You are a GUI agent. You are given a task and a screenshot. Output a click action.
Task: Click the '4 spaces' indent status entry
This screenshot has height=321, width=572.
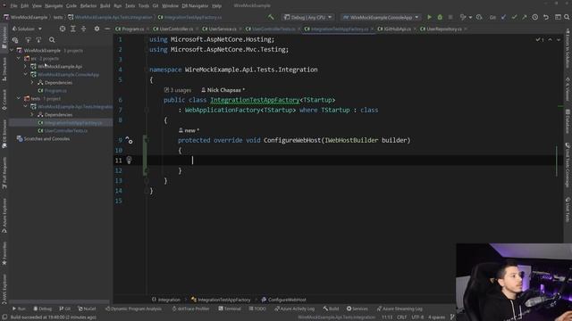436,317
